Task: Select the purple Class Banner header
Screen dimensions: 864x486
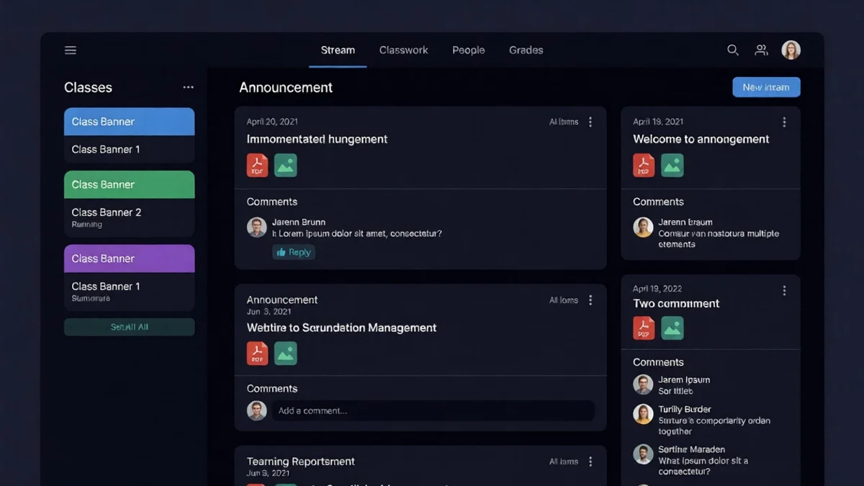Action: tap(130, 258)
